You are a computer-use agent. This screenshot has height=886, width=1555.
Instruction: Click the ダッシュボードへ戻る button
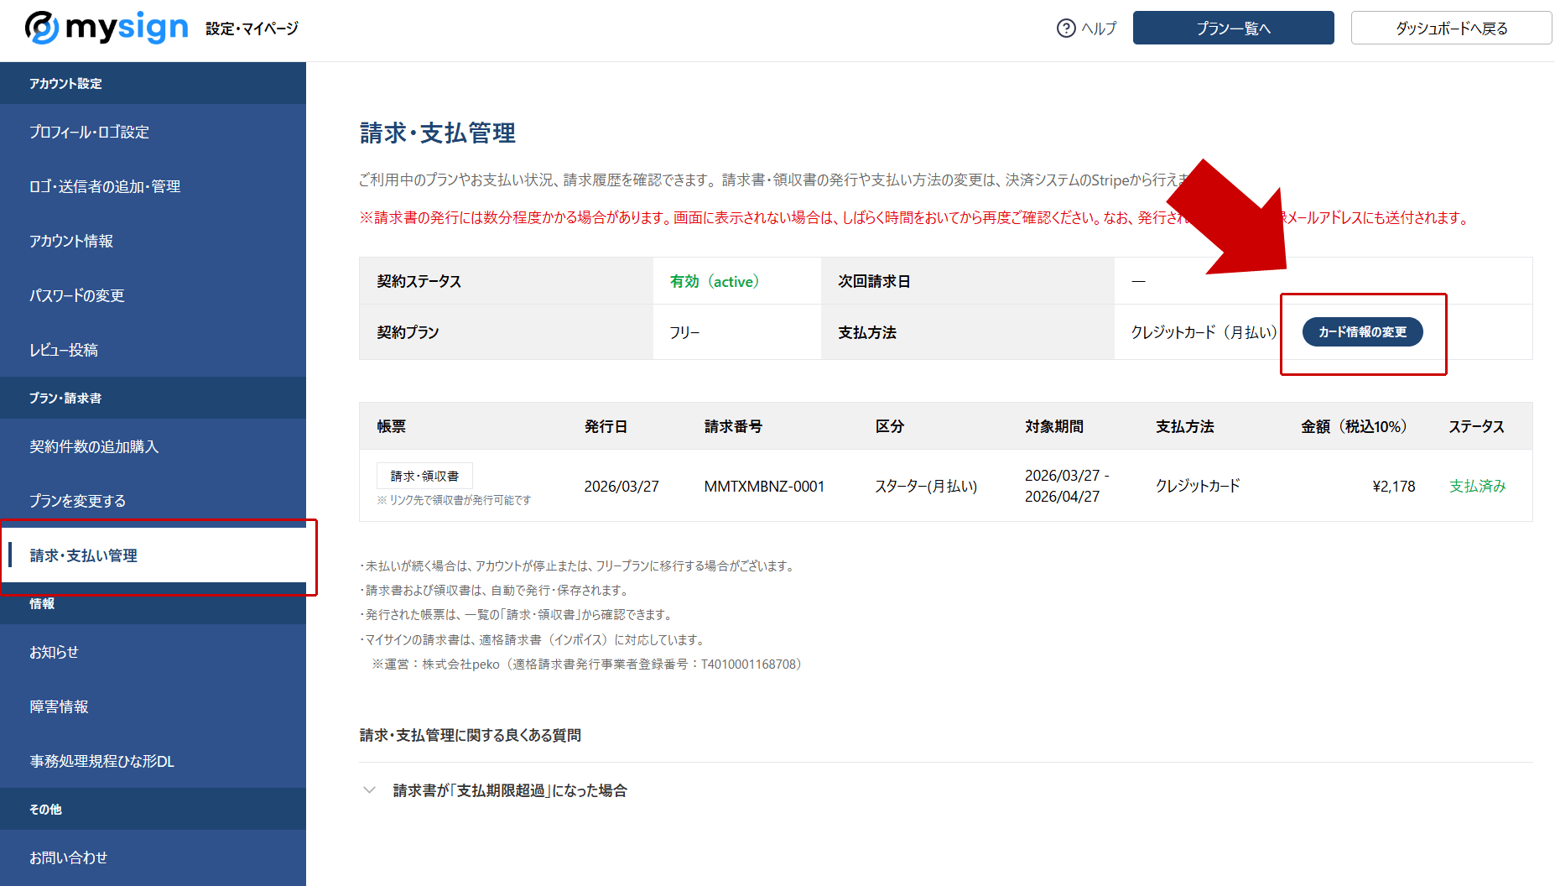pos(1451,28)
